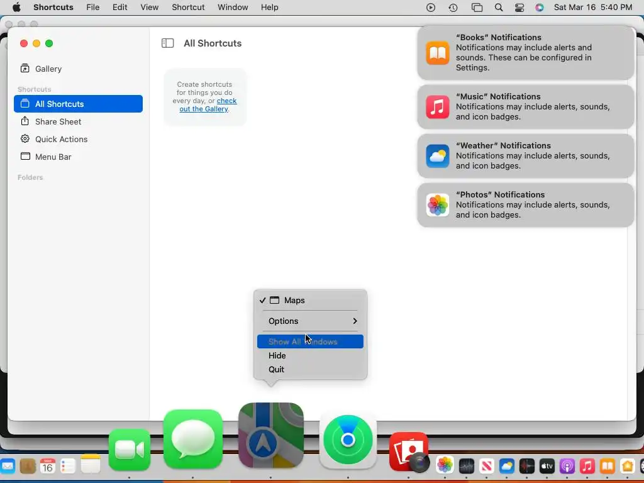Open Podcasts from the Dock
The width and height of the screenshot is (644, 483).
(567, 466)
